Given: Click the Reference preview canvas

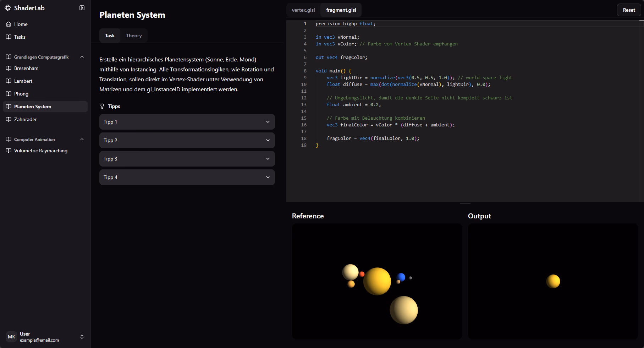Looking at the screenshot, I should tap(377, 281).
